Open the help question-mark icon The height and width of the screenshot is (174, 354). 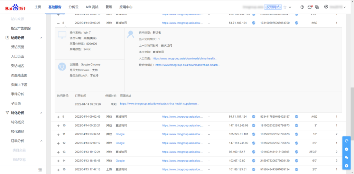(x=302, y=7)
